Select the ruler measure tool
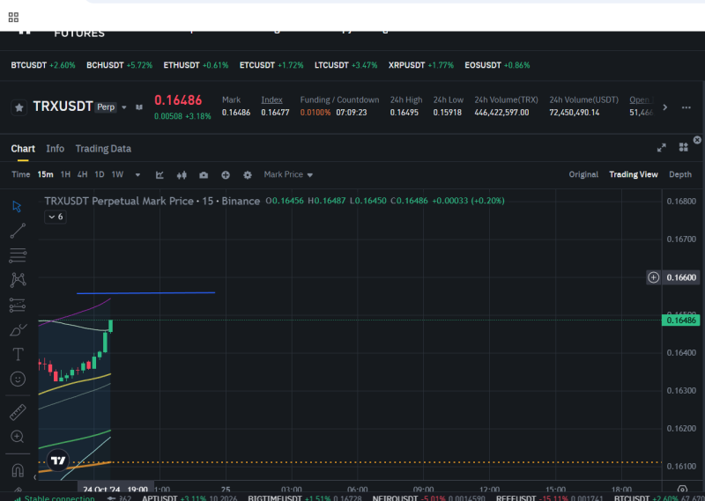Viewport: 705px width, 501px height. point(18,412)
